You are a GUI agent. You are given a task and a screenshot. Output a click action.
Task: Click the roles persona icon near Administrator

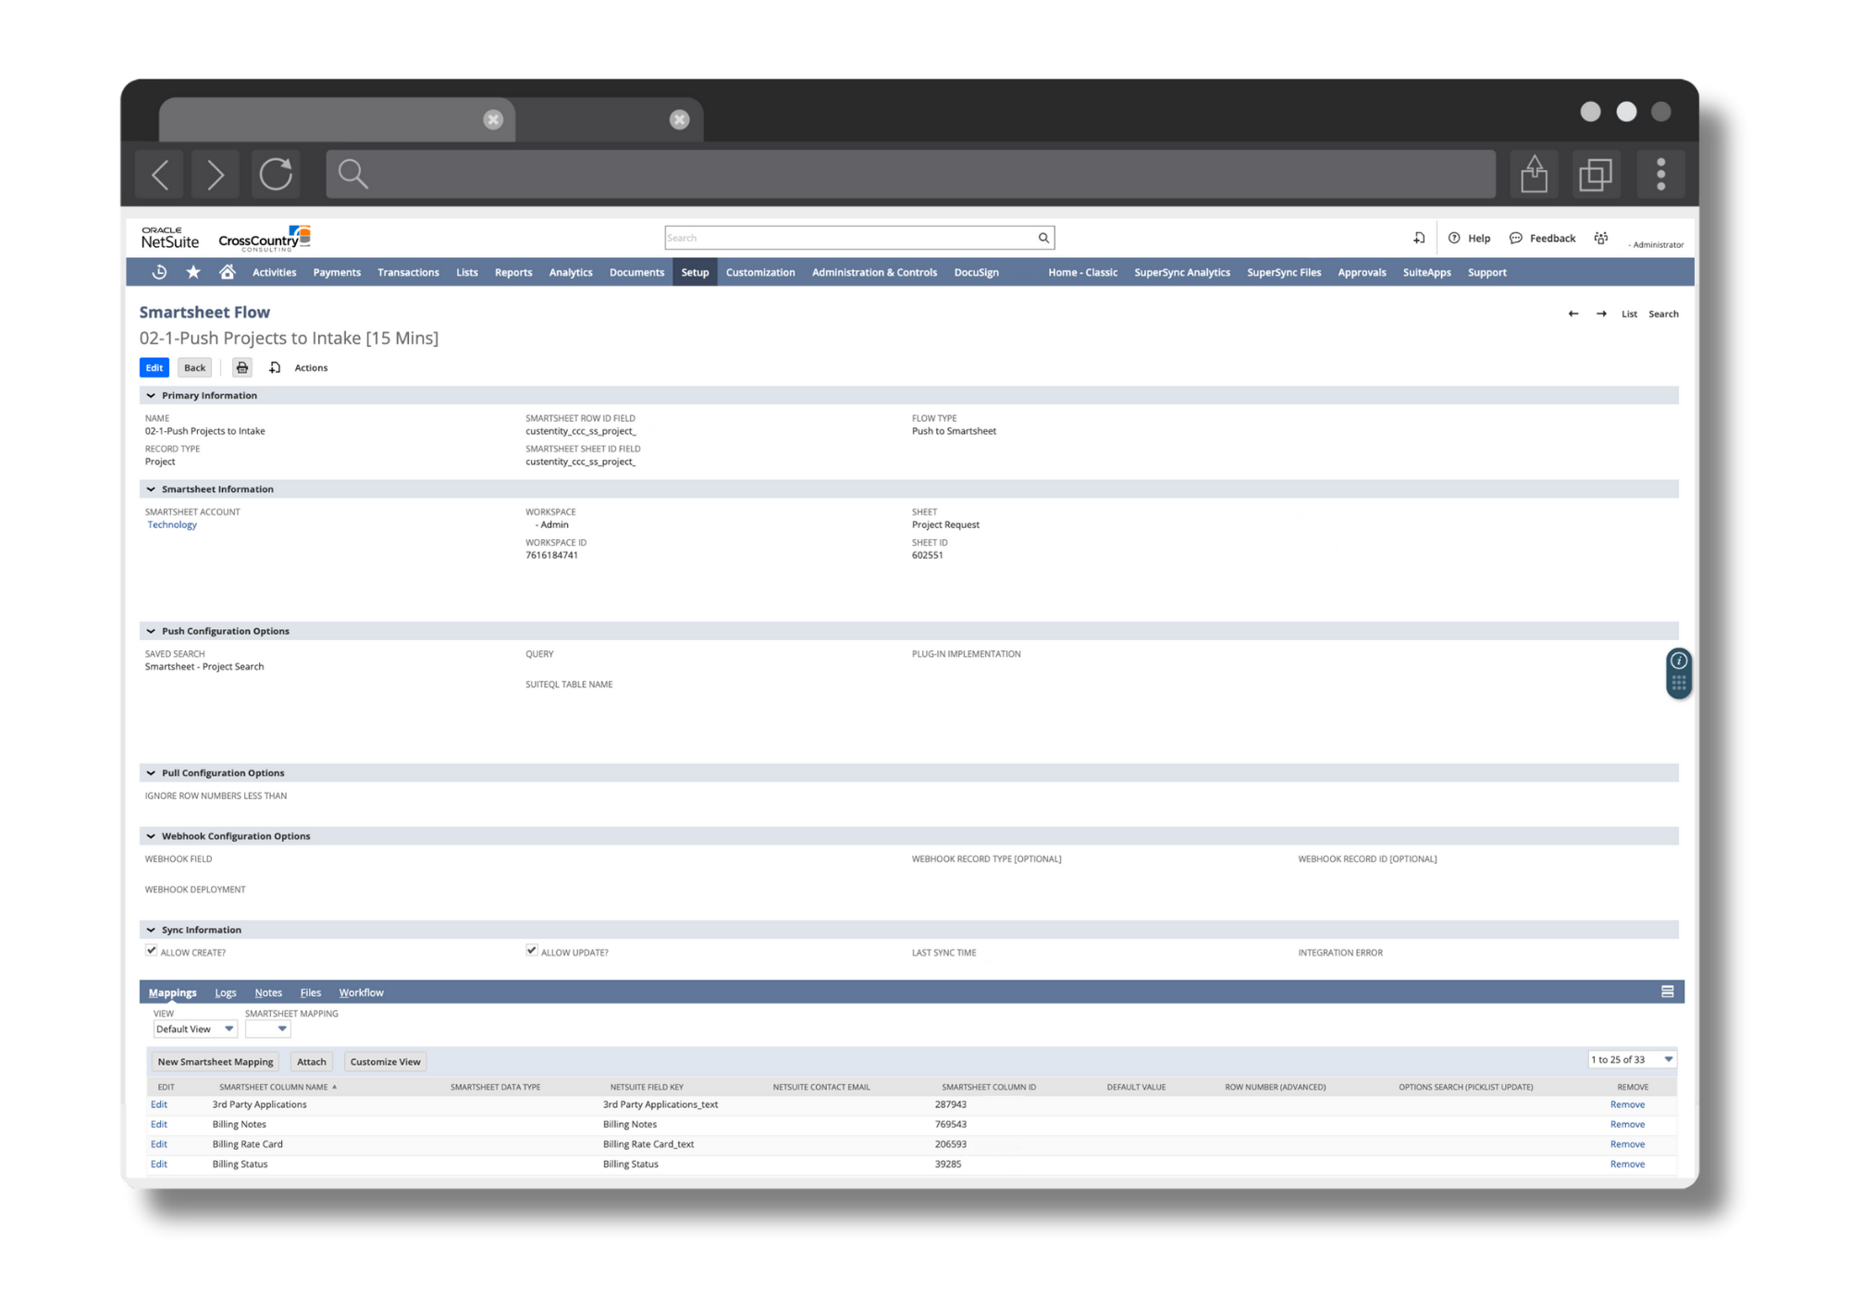[1601, 238]
